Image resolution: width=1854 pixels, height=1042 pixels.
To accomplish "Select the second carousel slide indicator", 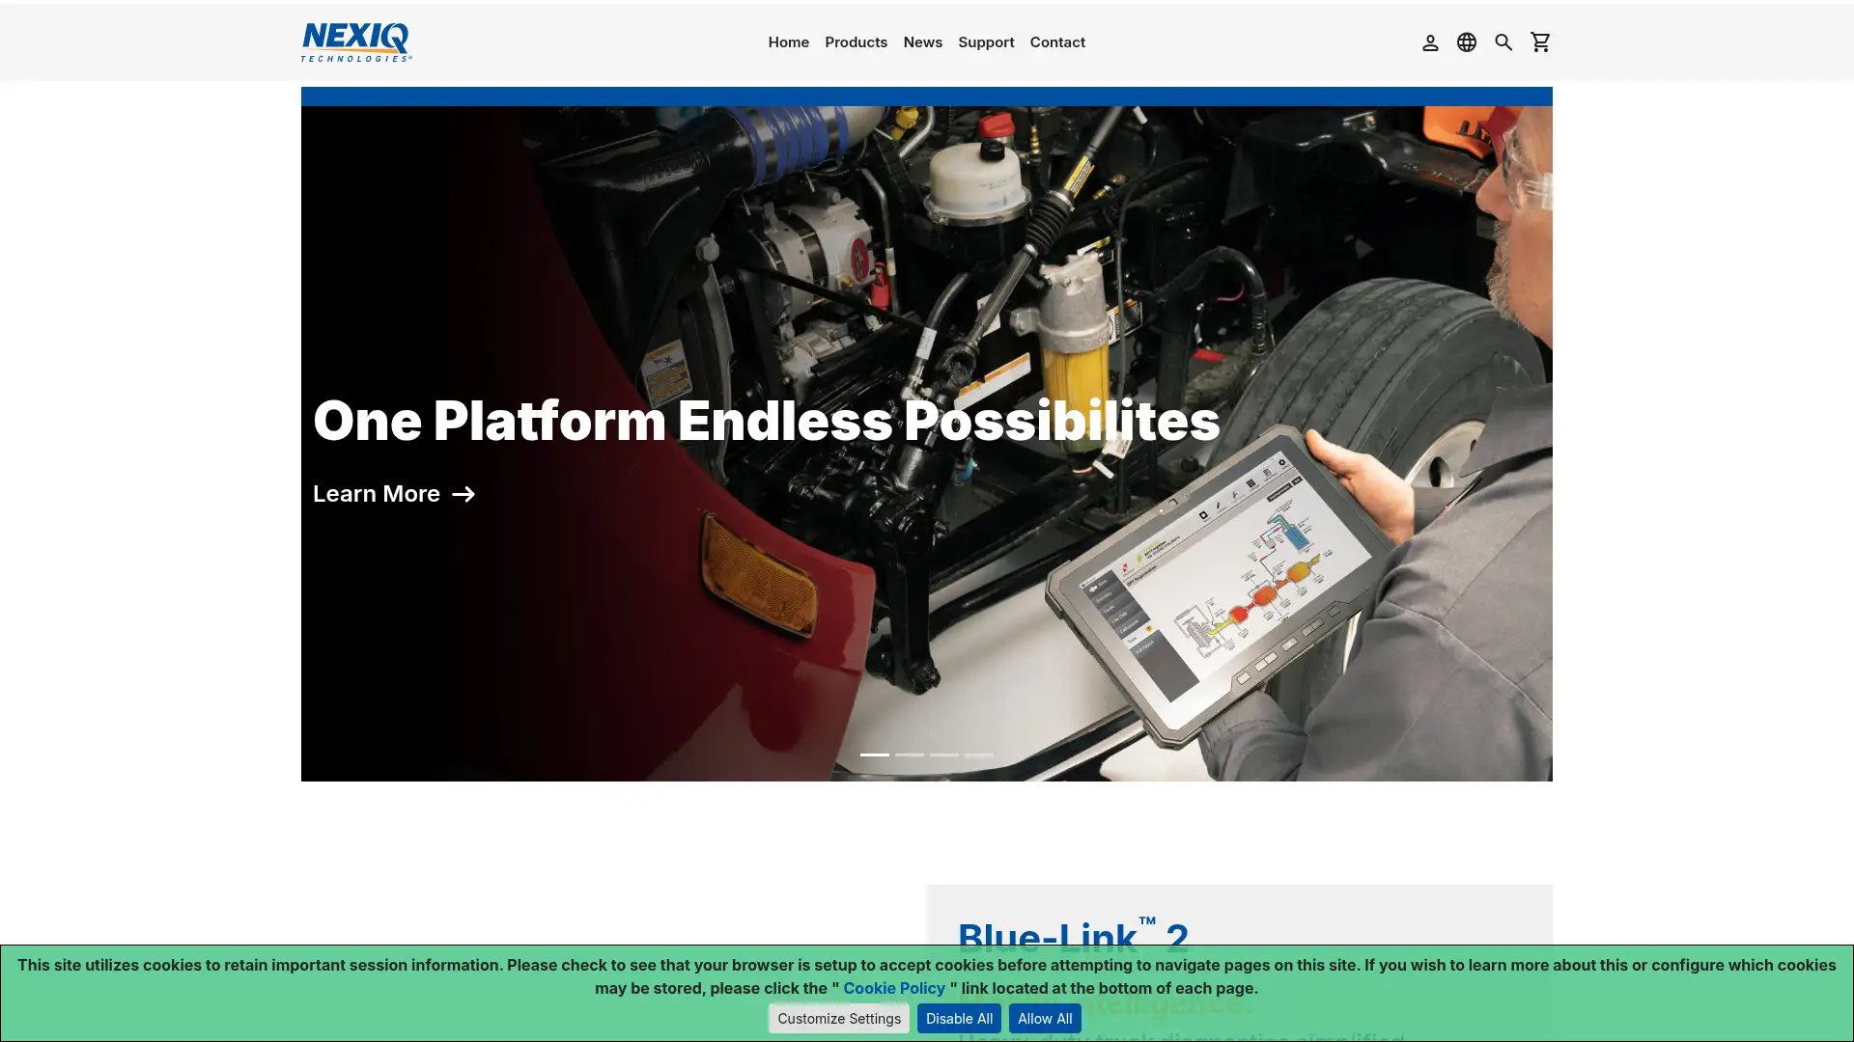I will [911, 754].
